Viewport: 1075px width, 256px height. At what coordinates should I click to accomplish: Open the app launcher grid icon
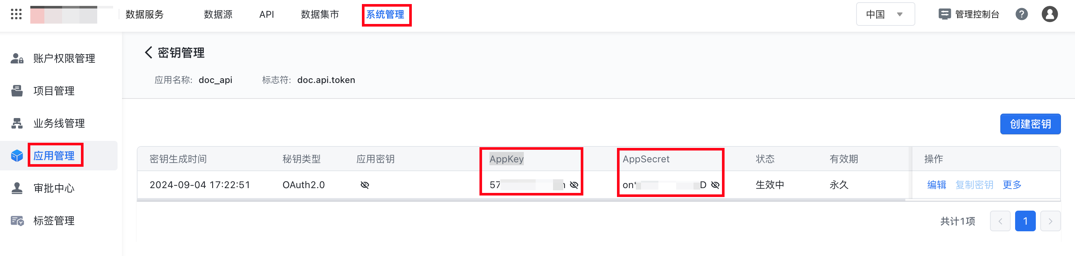[x=16, y=14]
